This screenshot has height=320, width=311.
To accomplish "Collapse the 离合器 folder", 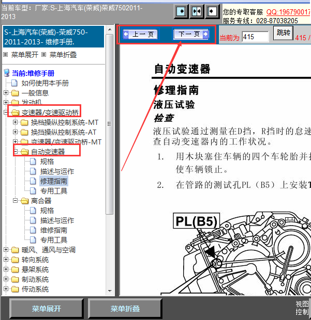I will tap(15, 201).
